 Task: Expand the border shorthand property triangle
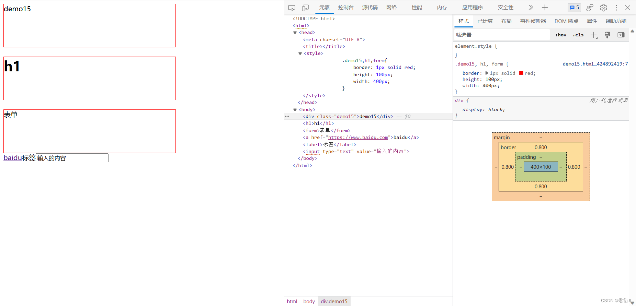pos(487,73)
